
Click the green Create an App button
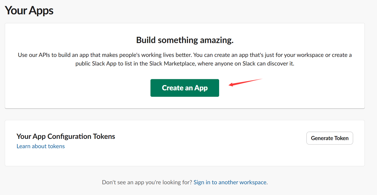(185, 88)
